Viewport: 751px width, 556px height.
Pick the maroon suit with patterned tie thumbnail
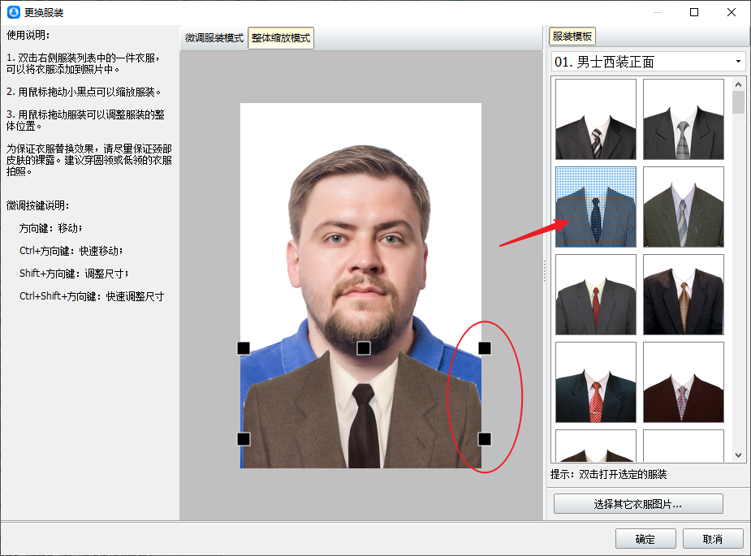click(684, 382)
